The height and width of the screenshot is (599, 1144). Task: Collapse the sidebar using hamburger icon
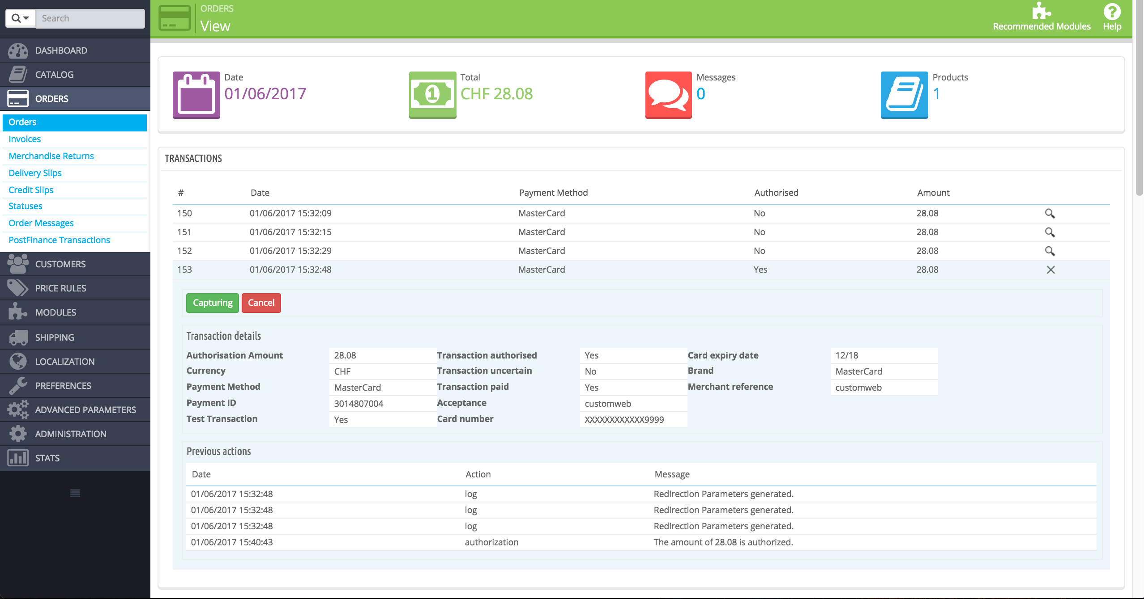click(x=75, y=493)
